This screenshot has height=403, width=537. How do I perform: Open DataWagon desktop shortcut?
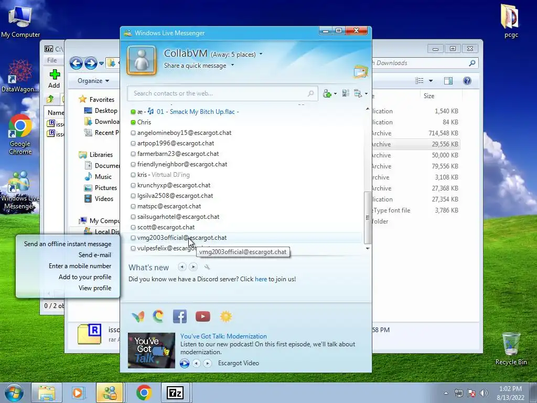click(x=20, y=76)
